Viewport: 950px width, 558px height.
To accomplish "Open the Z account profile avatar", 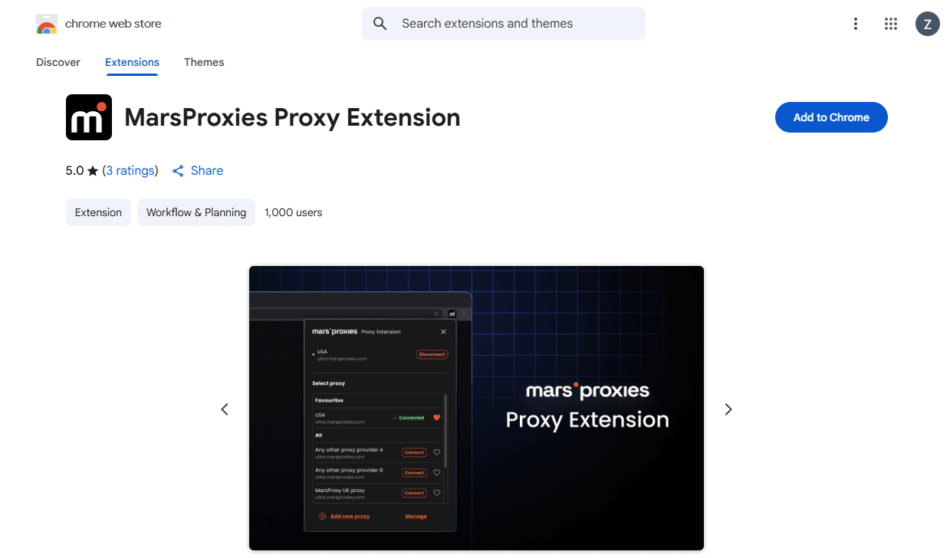I will (x=927, y=24).
